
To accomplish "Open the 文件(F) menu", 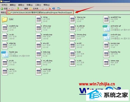I will tap(4, 5).
